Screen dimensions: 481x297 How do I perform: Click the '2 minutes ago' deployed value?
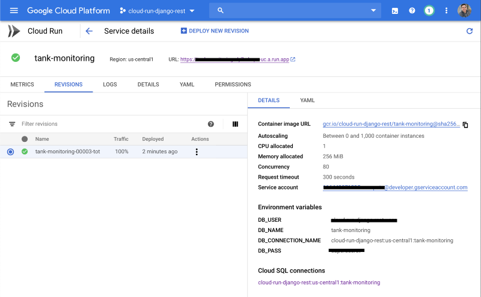coord(160,152)
